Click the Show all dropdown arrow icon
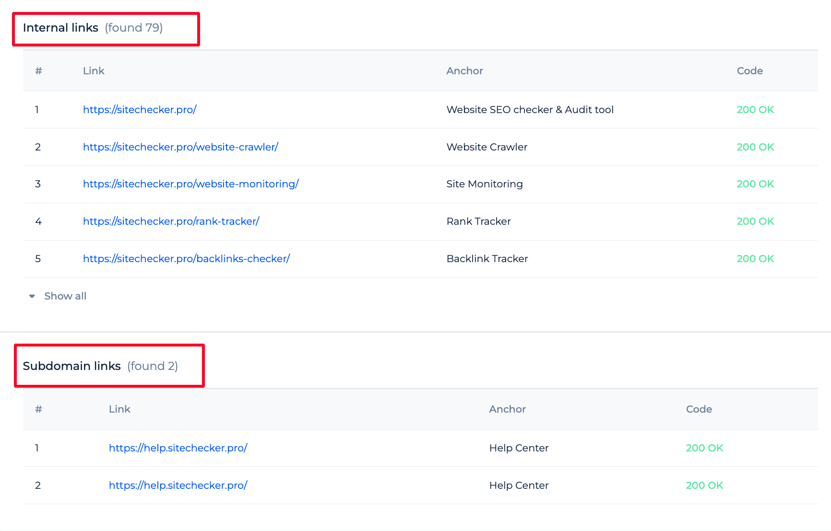This screenshot has width=831, height=531. pos(32,296)
